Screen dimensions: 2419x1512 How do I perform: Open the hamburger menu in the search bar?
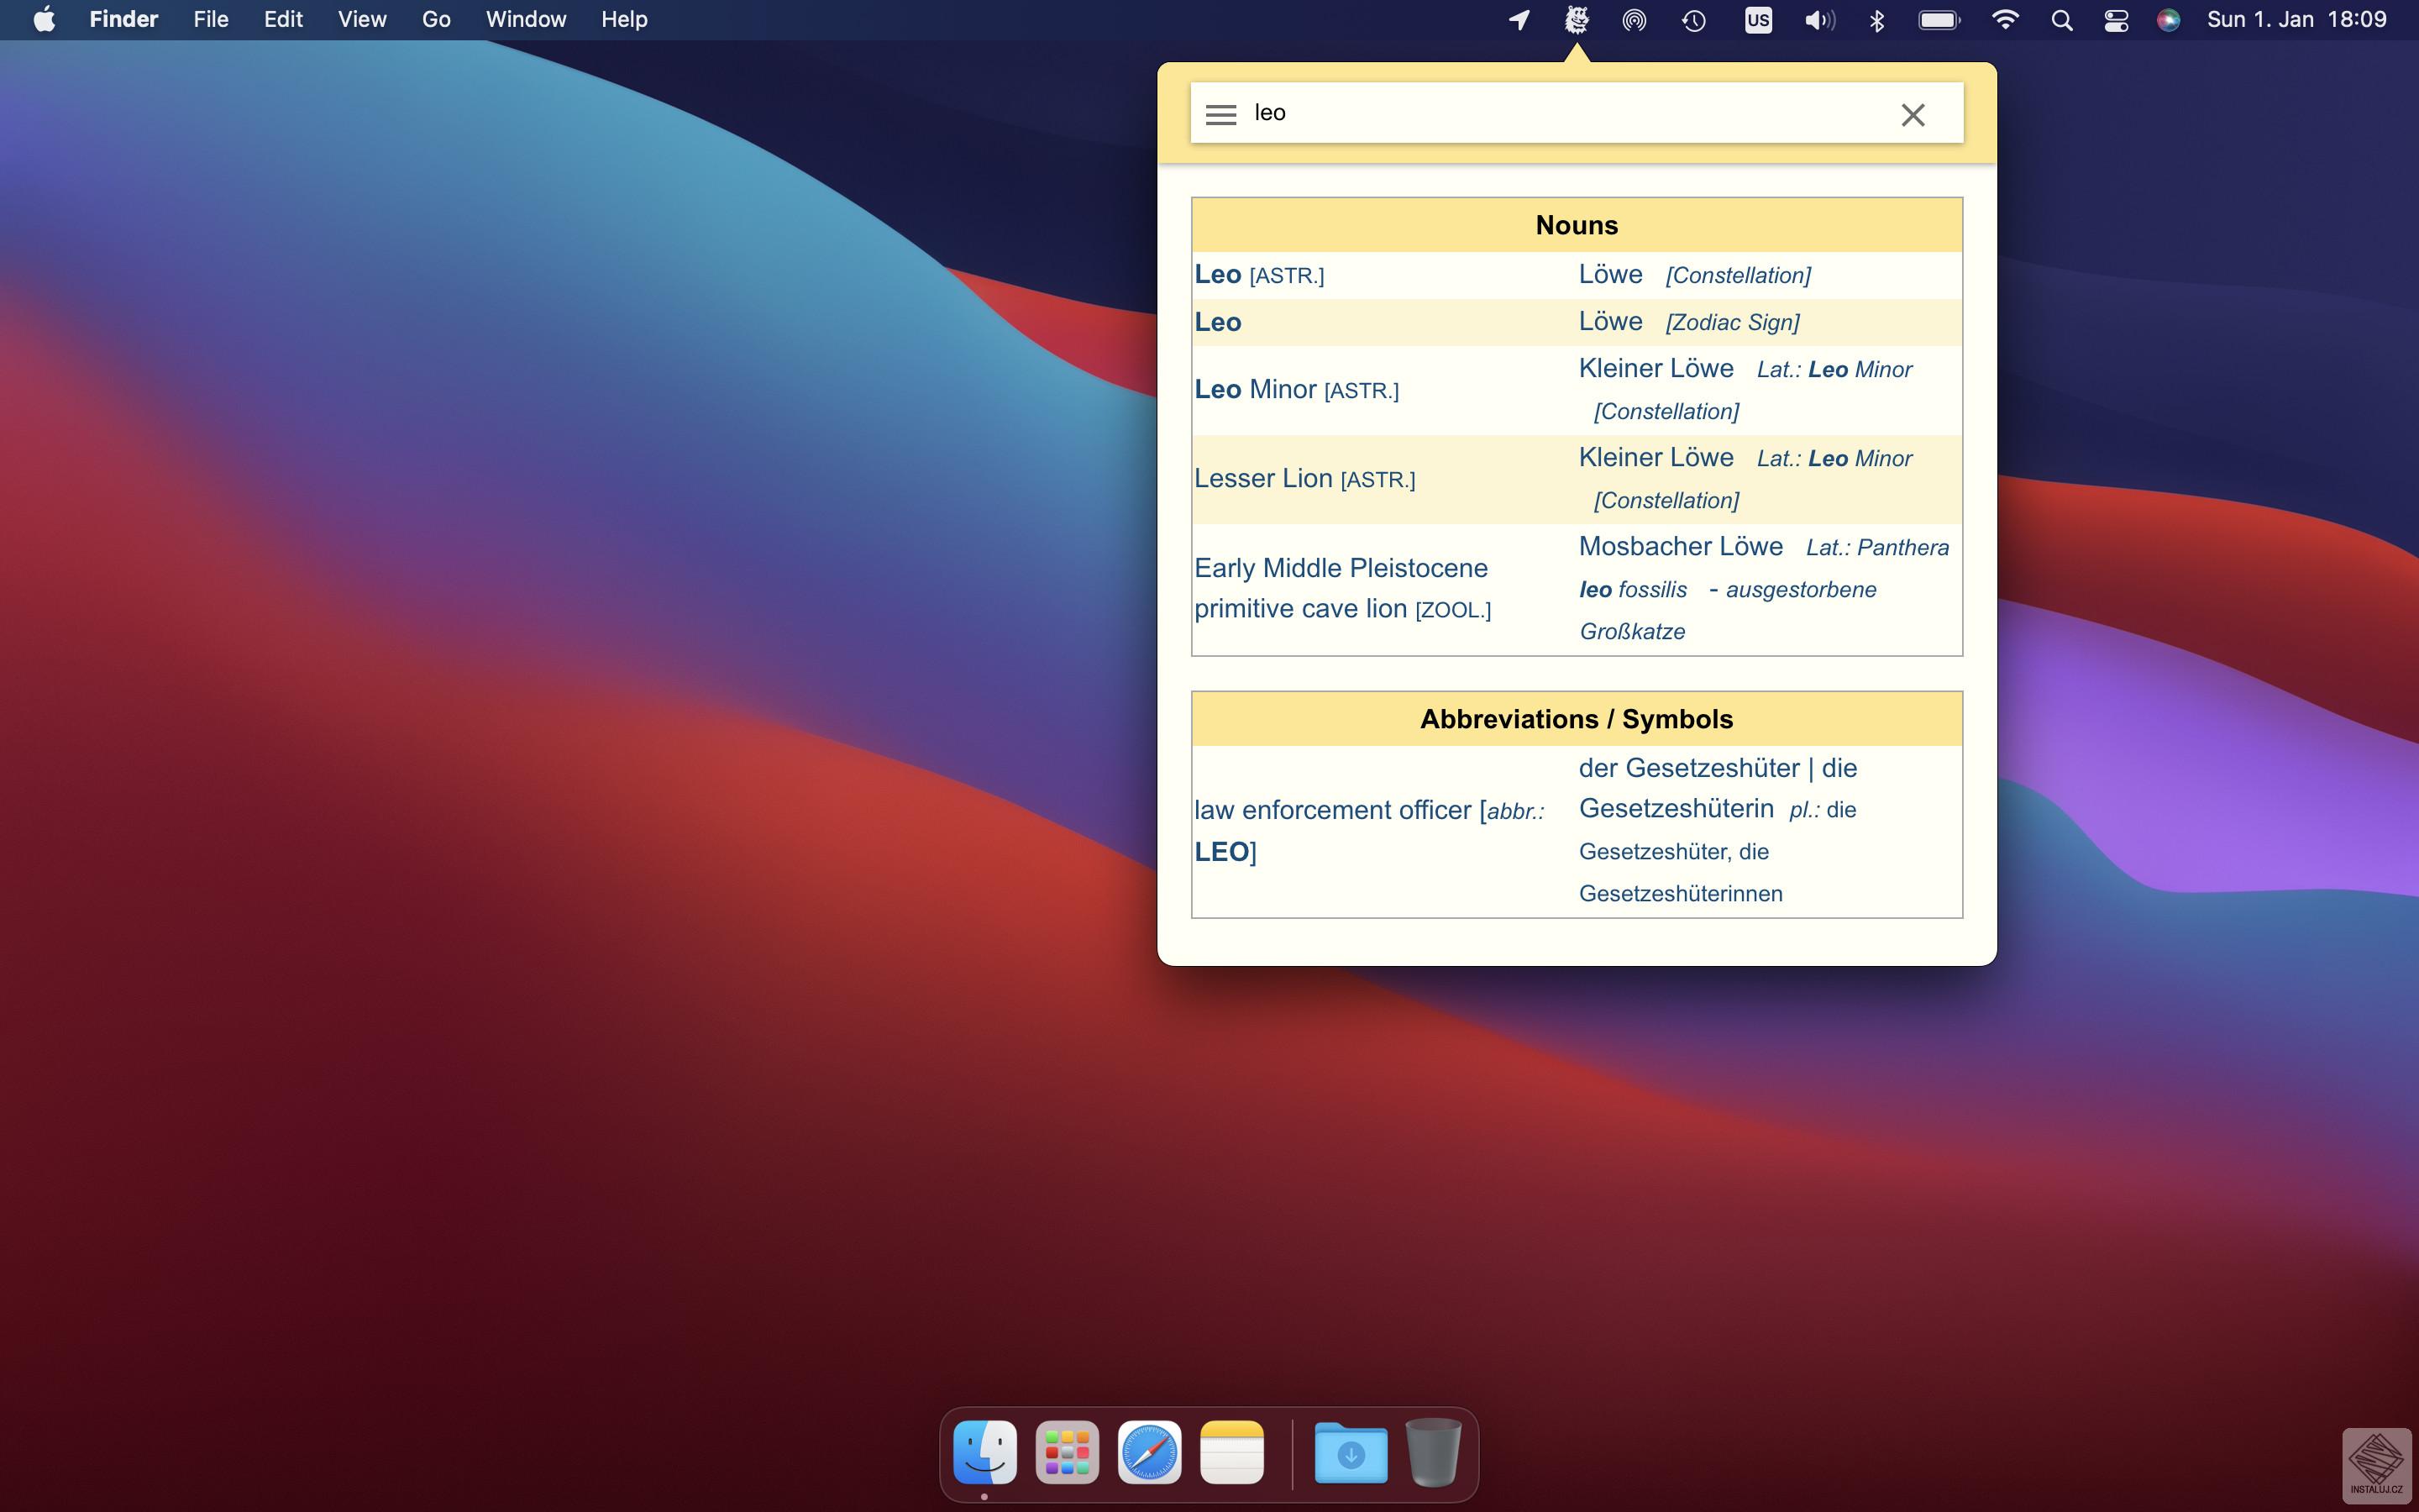(1220, 114)
